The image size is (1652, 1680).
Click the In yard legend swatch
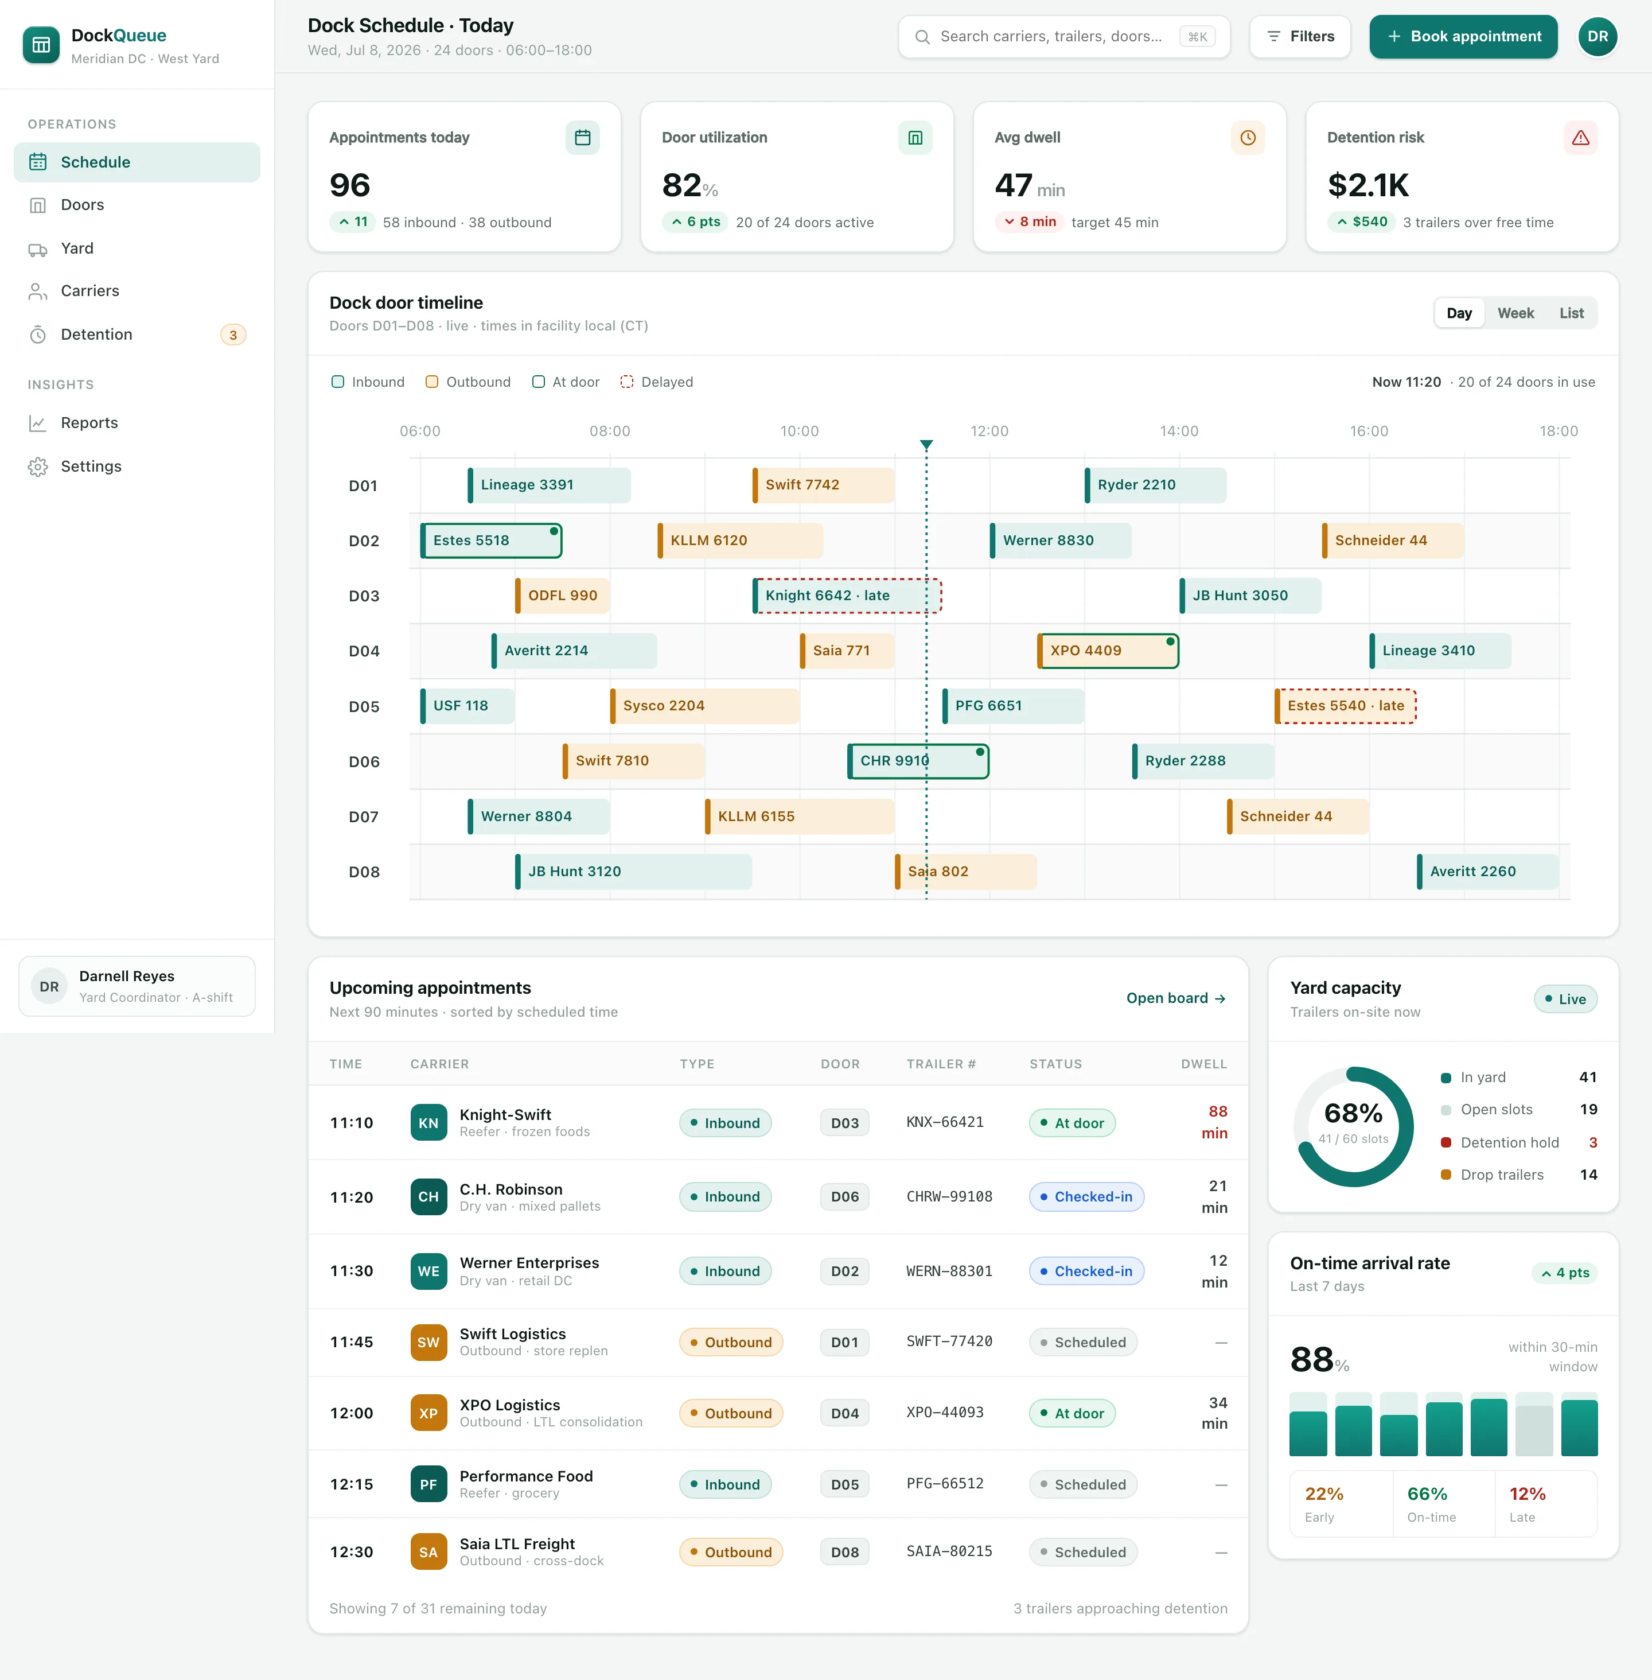[1445, 1078]
